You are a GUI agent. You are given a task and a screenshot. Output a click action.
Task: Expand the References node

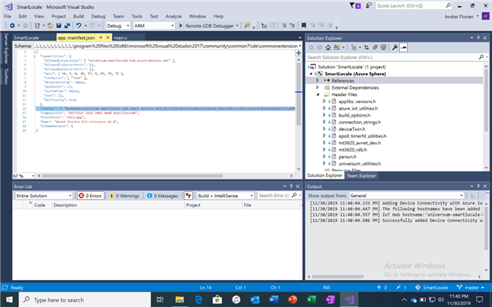click(x=317, y=81)
